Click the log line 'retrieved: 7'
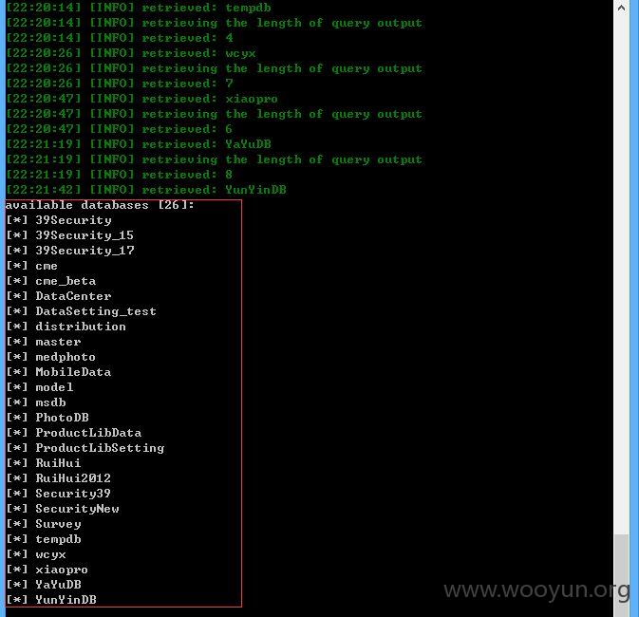This screenshot has height=617, width=639. [120, 84]
